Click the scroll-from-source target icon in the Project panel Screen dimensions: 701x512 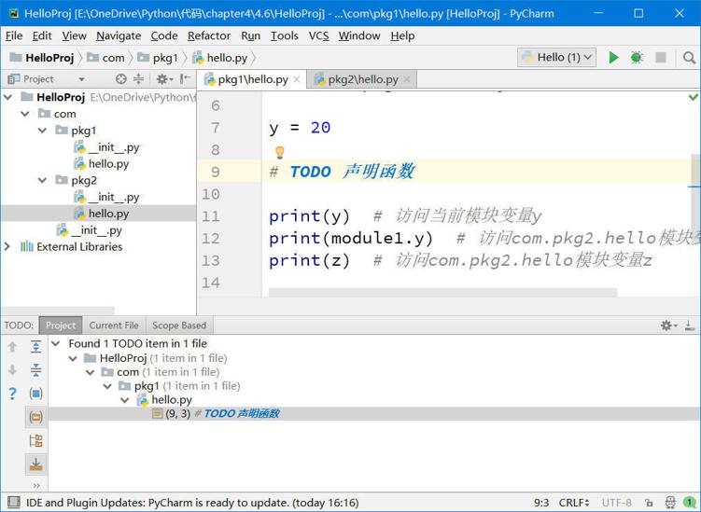click(121, 79)
